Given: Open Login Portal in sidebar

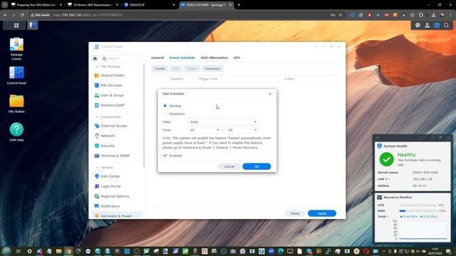Looking at the screenshot, I should 110,186.
